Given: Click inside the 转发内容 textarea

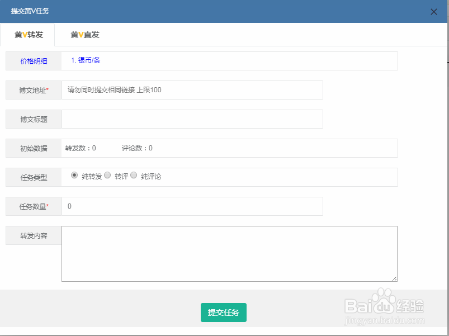Looking at the screenshot, I should pos(229,254).
